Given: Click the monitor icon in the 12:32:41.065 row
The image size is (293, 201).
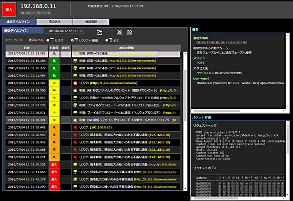Looking at the screenshot, I should [x=75, y=172].
